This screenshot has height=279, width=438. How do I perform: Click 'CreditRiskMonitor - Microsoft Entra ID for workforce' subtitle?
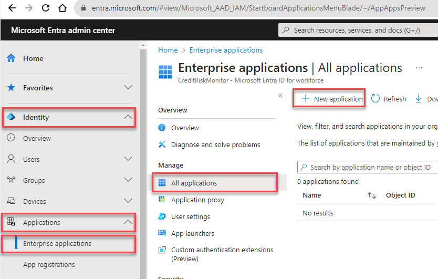251,80
